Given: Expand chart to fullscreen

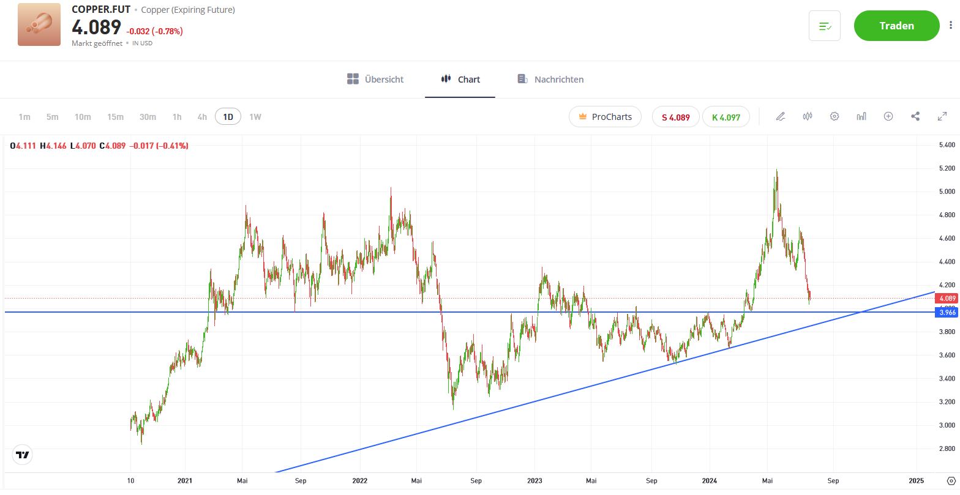Looking at the screenshot, I should 942,116.
